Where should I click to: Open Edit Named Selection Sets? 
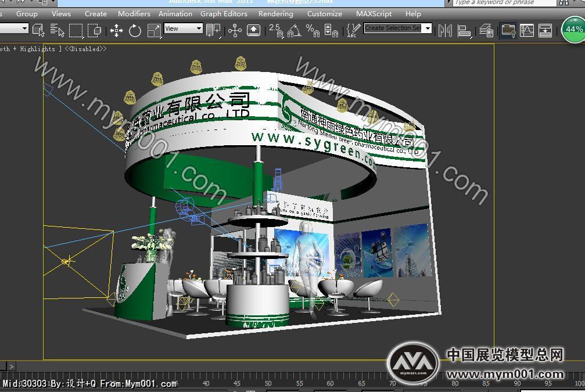coord(353,30)
